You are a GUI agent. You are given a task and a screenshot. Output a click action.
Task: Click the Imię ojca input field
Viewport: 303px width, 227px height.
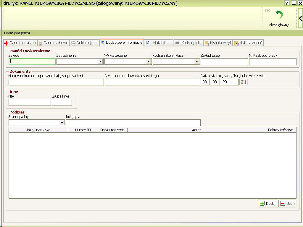click(x=133, y=123)
